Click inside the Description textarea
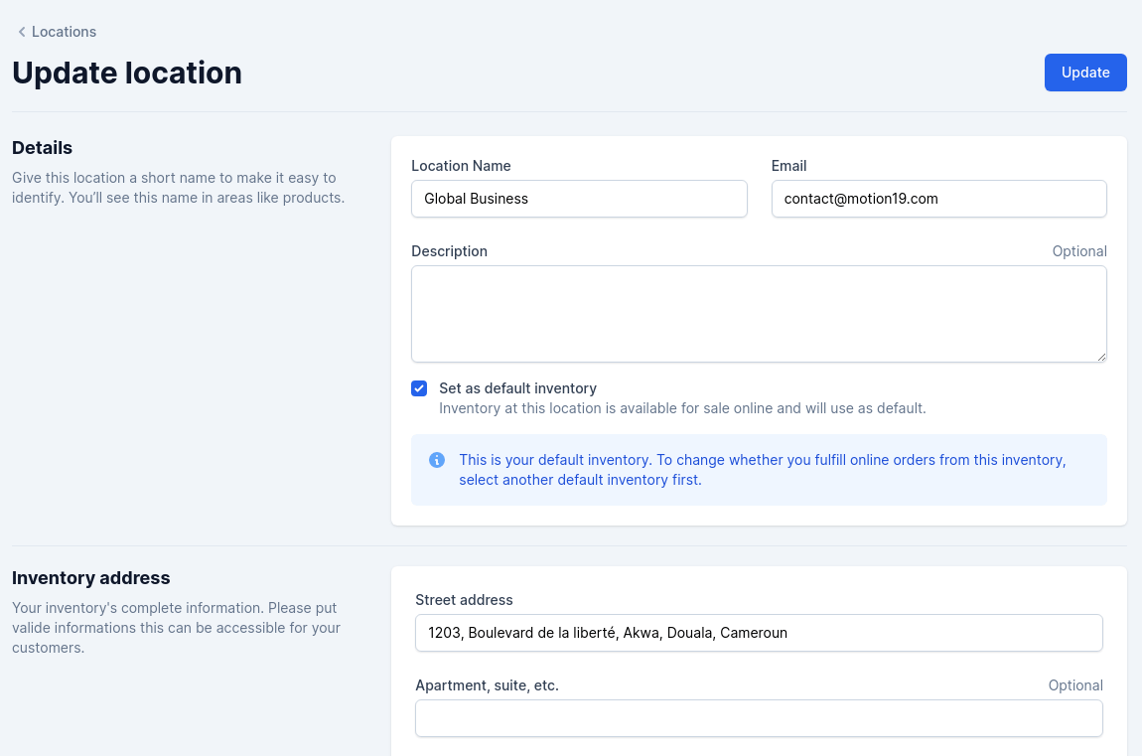This screenshot has width=1142, height=756. pos(759,314)
